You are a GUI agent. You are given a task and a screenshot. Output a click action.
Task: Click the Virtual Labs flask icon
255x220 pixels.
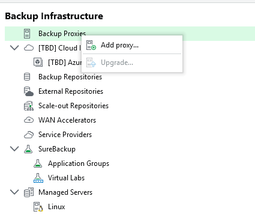point(38,178)
